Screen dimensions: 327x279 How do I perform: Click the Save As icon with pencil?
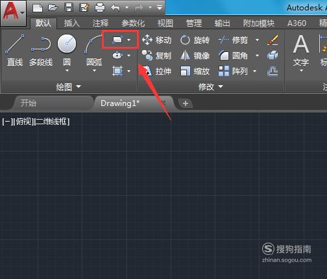pyautogui.click(x=84, y=8)
